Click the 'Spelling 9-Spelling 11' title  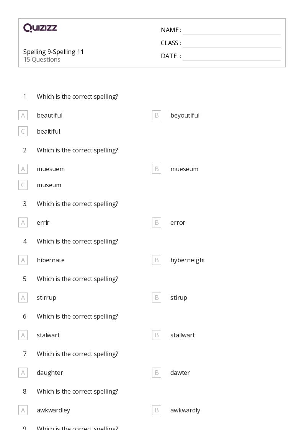(x=54, y=52)
